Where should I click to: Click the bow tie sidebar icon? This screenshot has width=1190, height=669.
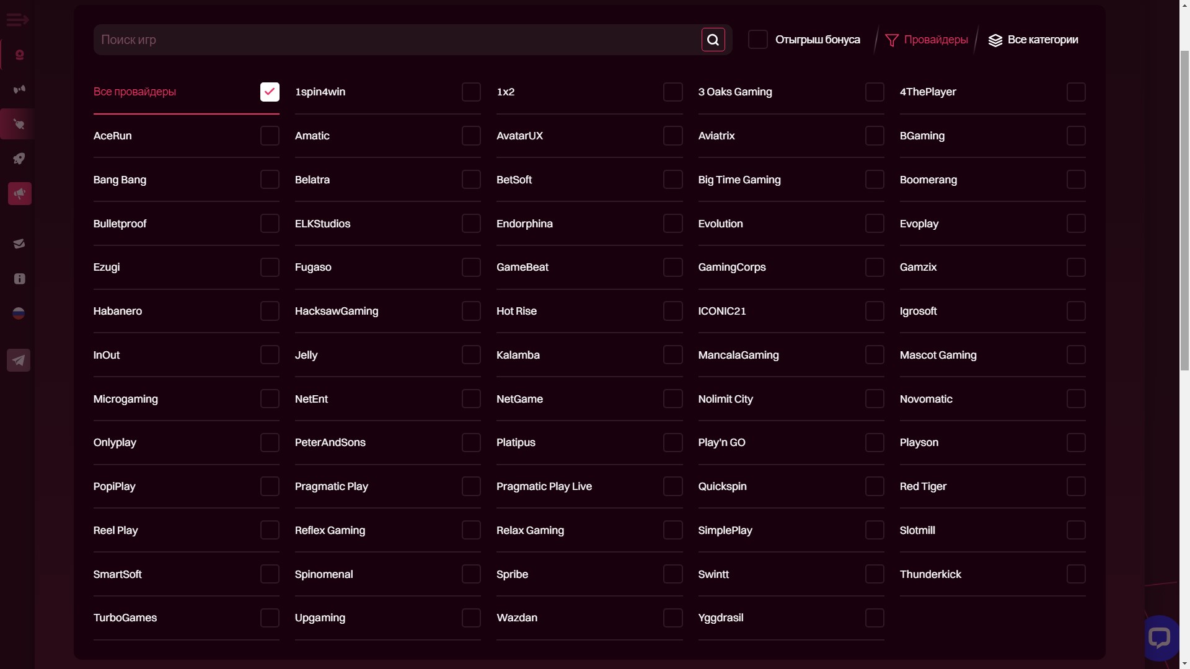pyautogui.click(x=19, y=89)
